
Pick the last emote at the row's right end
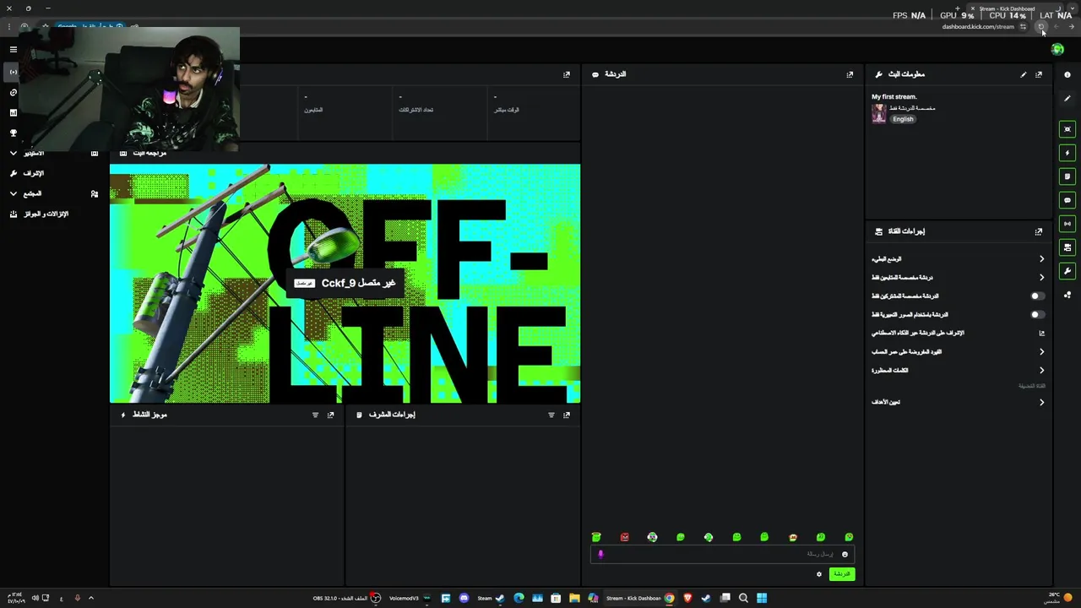click(x=849, y=537)
